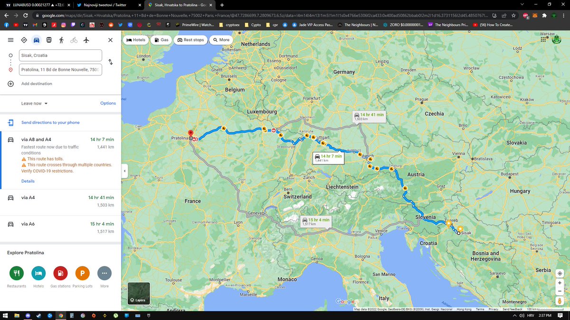Open Chrome in the taskbar
This screenshot has height=320, width=570.
tap(61, 315)
